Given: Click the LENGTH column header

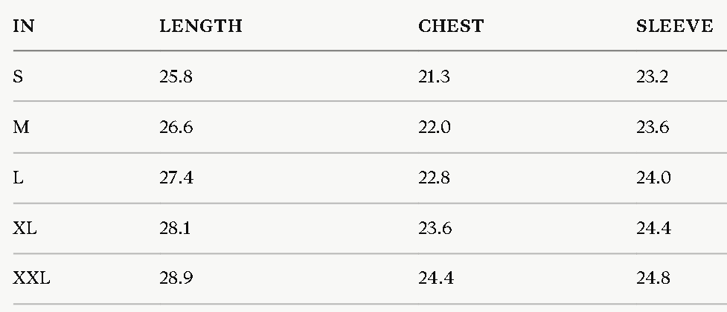Looking at the screenshot, I should coord(201,26).
